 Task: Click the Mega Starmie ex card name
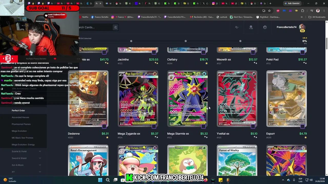(x=178, y=134)
